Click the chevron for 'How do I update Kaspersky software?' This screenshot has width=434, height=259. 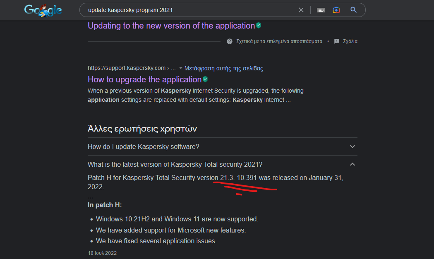coord(352,146)
